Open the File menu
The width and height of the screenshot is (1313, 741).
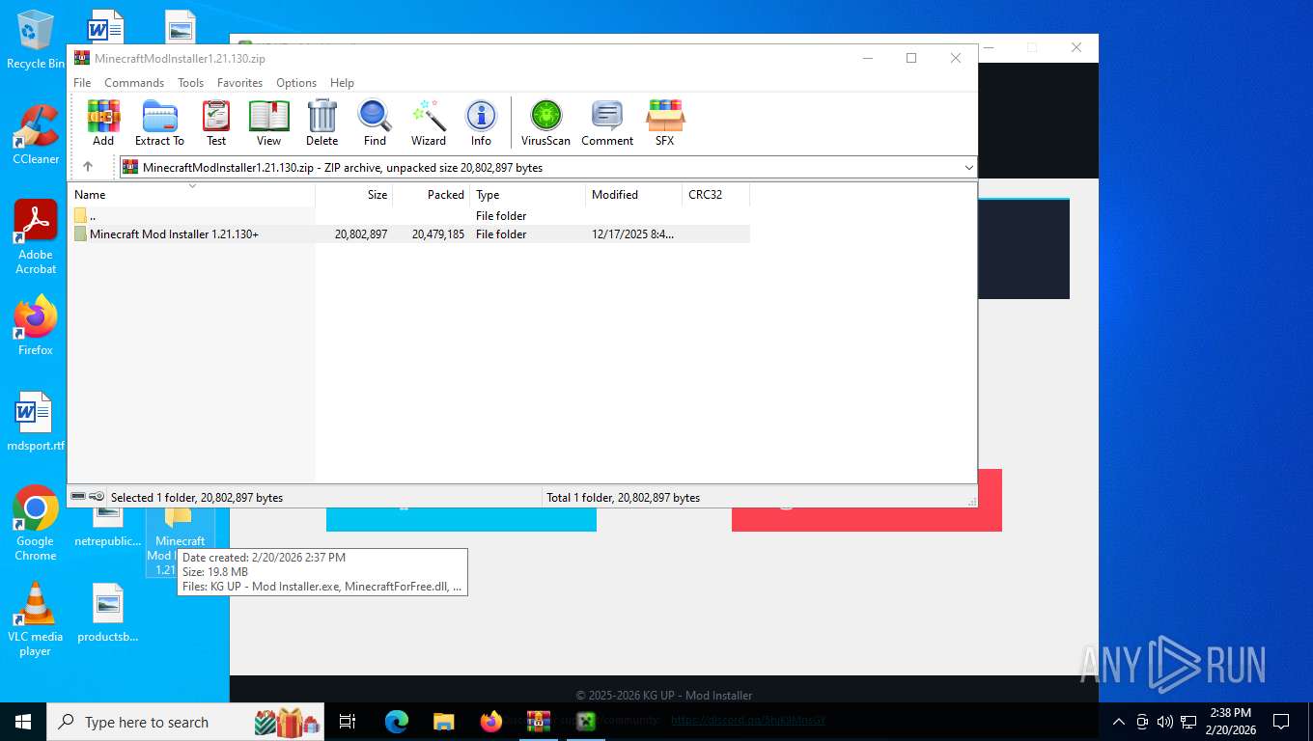pyautogui.click(x=82, y=83)
